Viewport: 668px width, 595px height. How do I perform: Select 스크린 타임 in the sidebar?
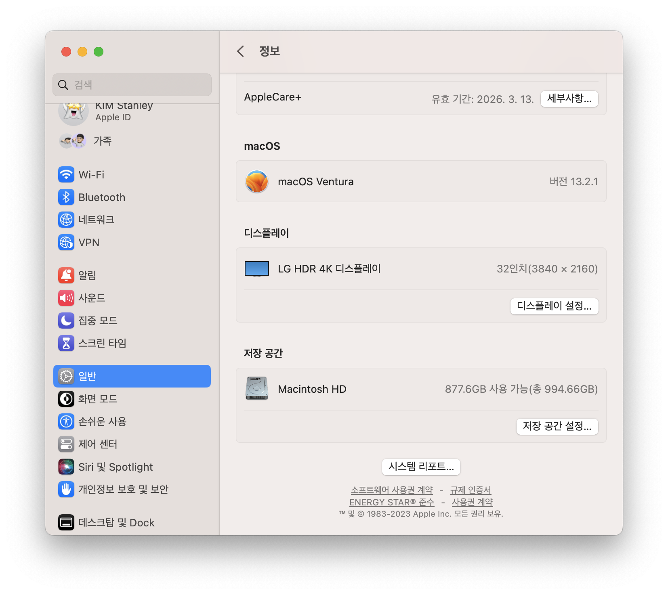132,343
